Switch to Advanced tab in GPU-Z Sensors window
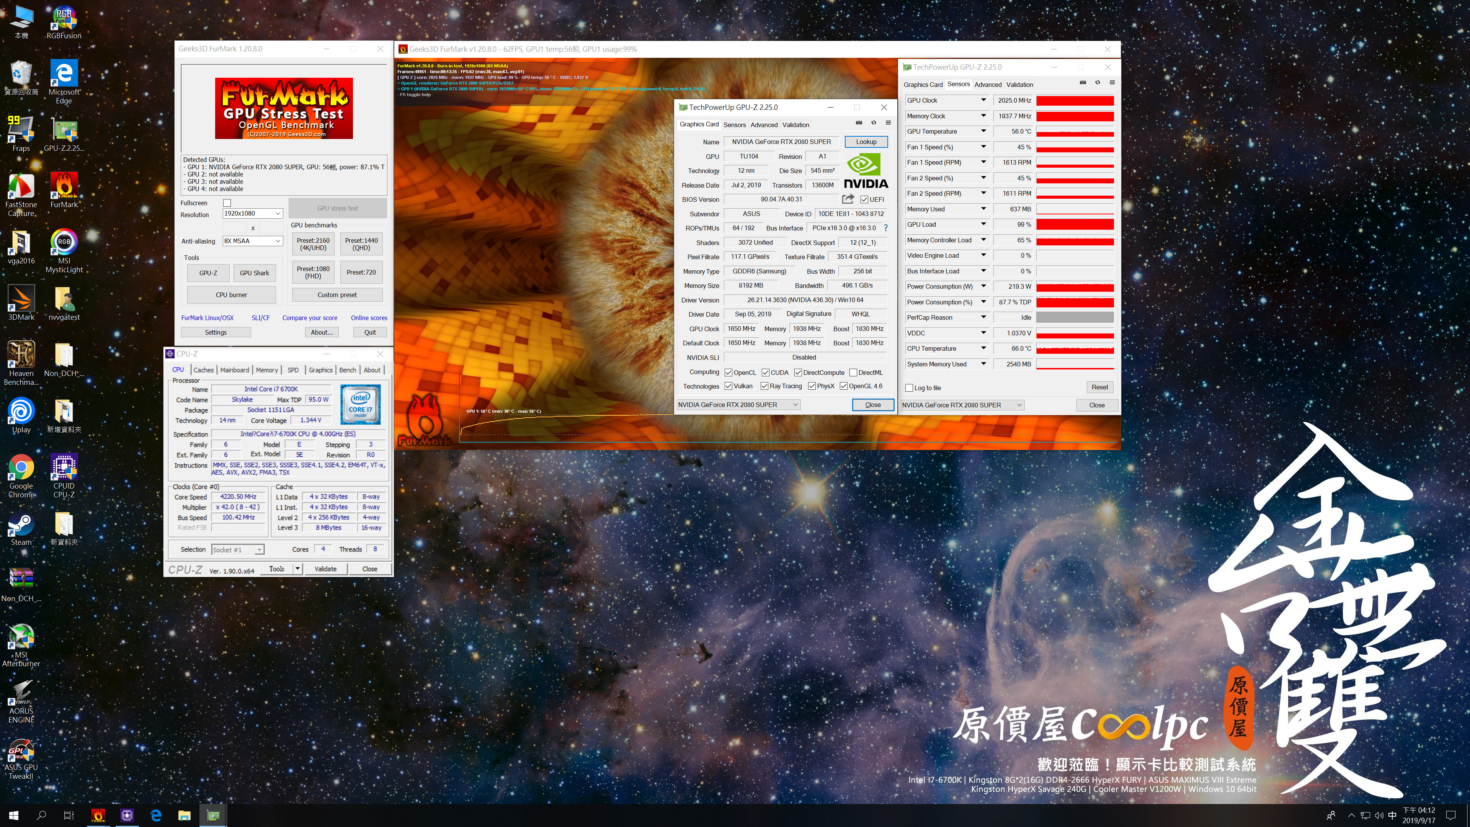The width and height of the screenshot is (1470, 827). [988, 85]
